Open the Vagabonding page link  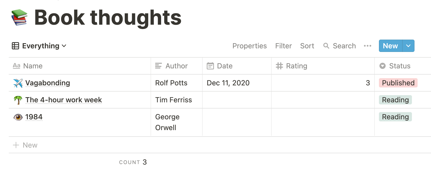48,83
